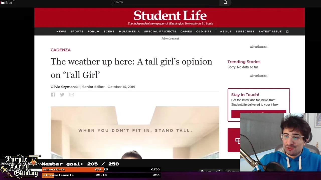321x180 pixels.
Task: Click the article headline about 'Tall Girl'
Action: 131,68
